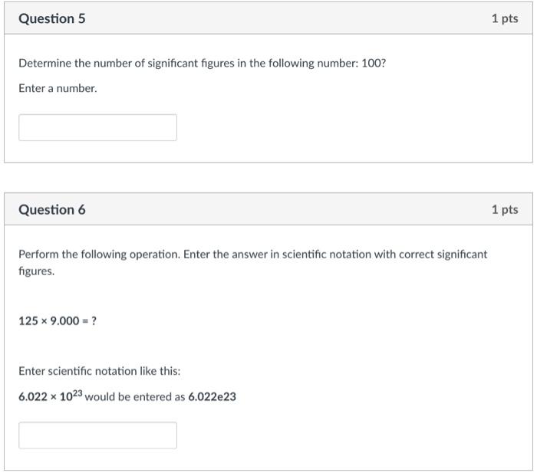Click the blank area right of the Question 5 input
The height and width of the screenshot is (476, 537).
click(345, 127)
